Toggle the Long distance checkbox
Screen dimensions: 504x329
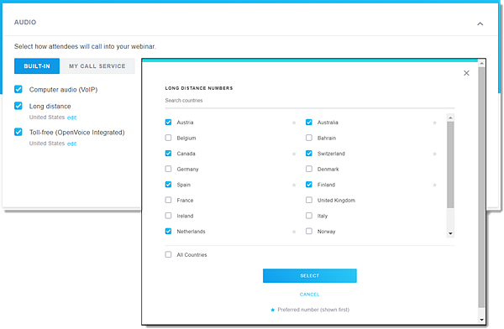pyautogui.click(x=18, y=106)
